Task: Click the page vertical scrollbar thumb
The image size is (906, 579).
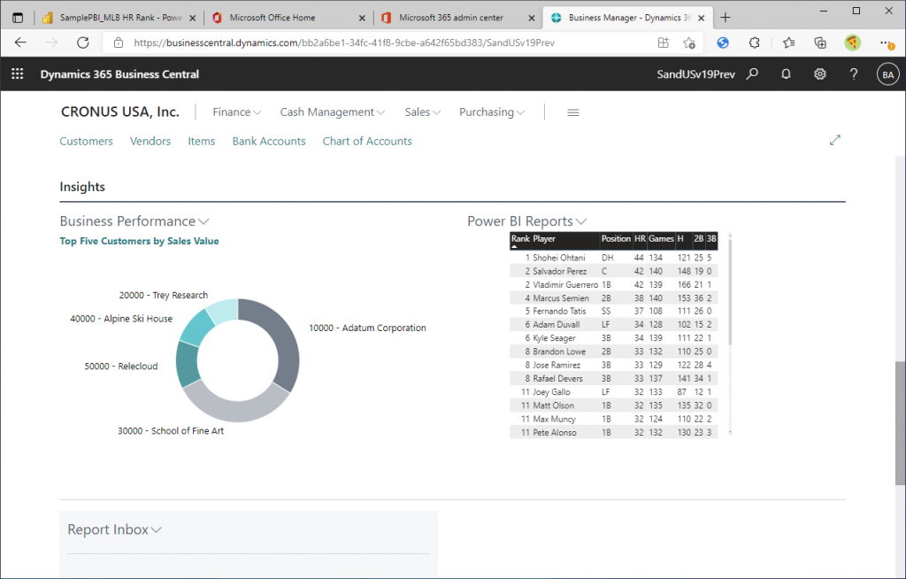Action: (900, 423)
